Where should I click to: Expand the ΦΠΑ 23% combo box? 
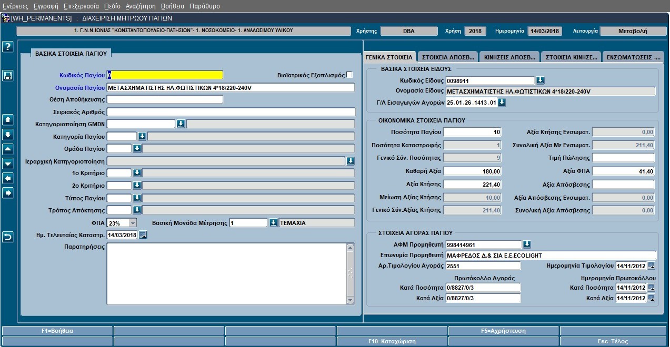(133, 223)
